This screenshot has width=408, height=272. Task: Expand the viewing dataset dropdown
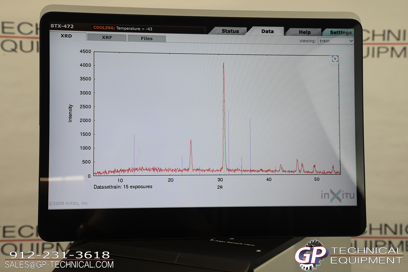coord(336,41)
